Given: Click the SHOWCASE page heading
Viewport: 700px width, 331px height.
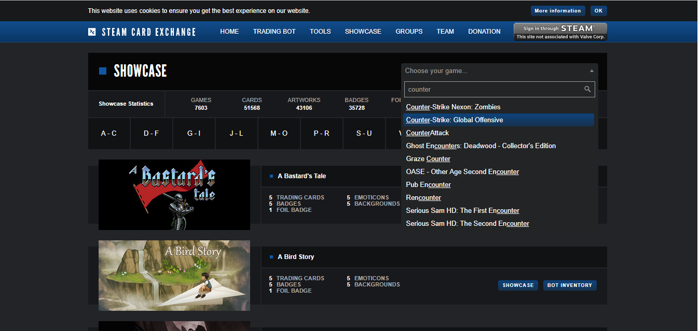Looking at the screenshot, I should click(141, 71).
